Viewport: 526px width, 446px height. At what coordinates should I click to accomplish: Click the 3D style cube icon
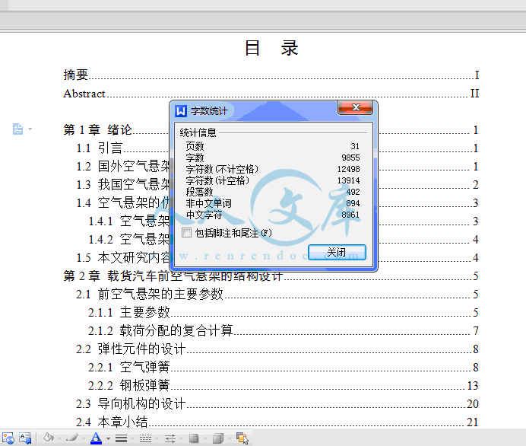[218, 438]
